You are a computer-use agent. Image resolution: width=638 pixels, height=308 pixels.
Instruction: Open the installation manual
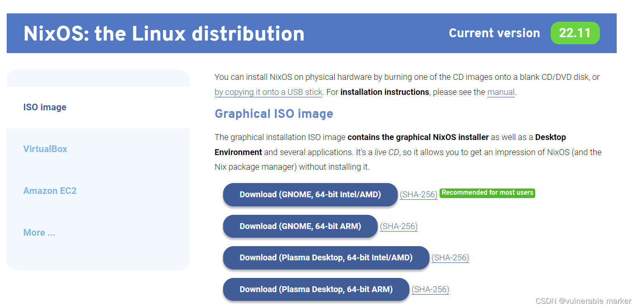coord(500,92)
